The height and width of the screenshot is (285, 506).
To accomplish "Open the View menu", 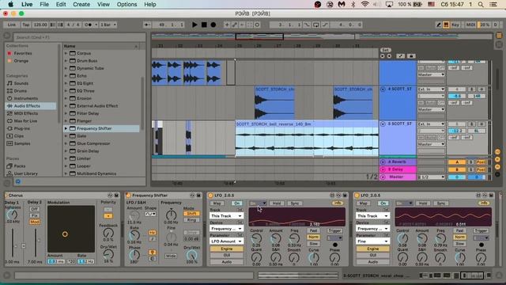I will click(x=104, y=4).
